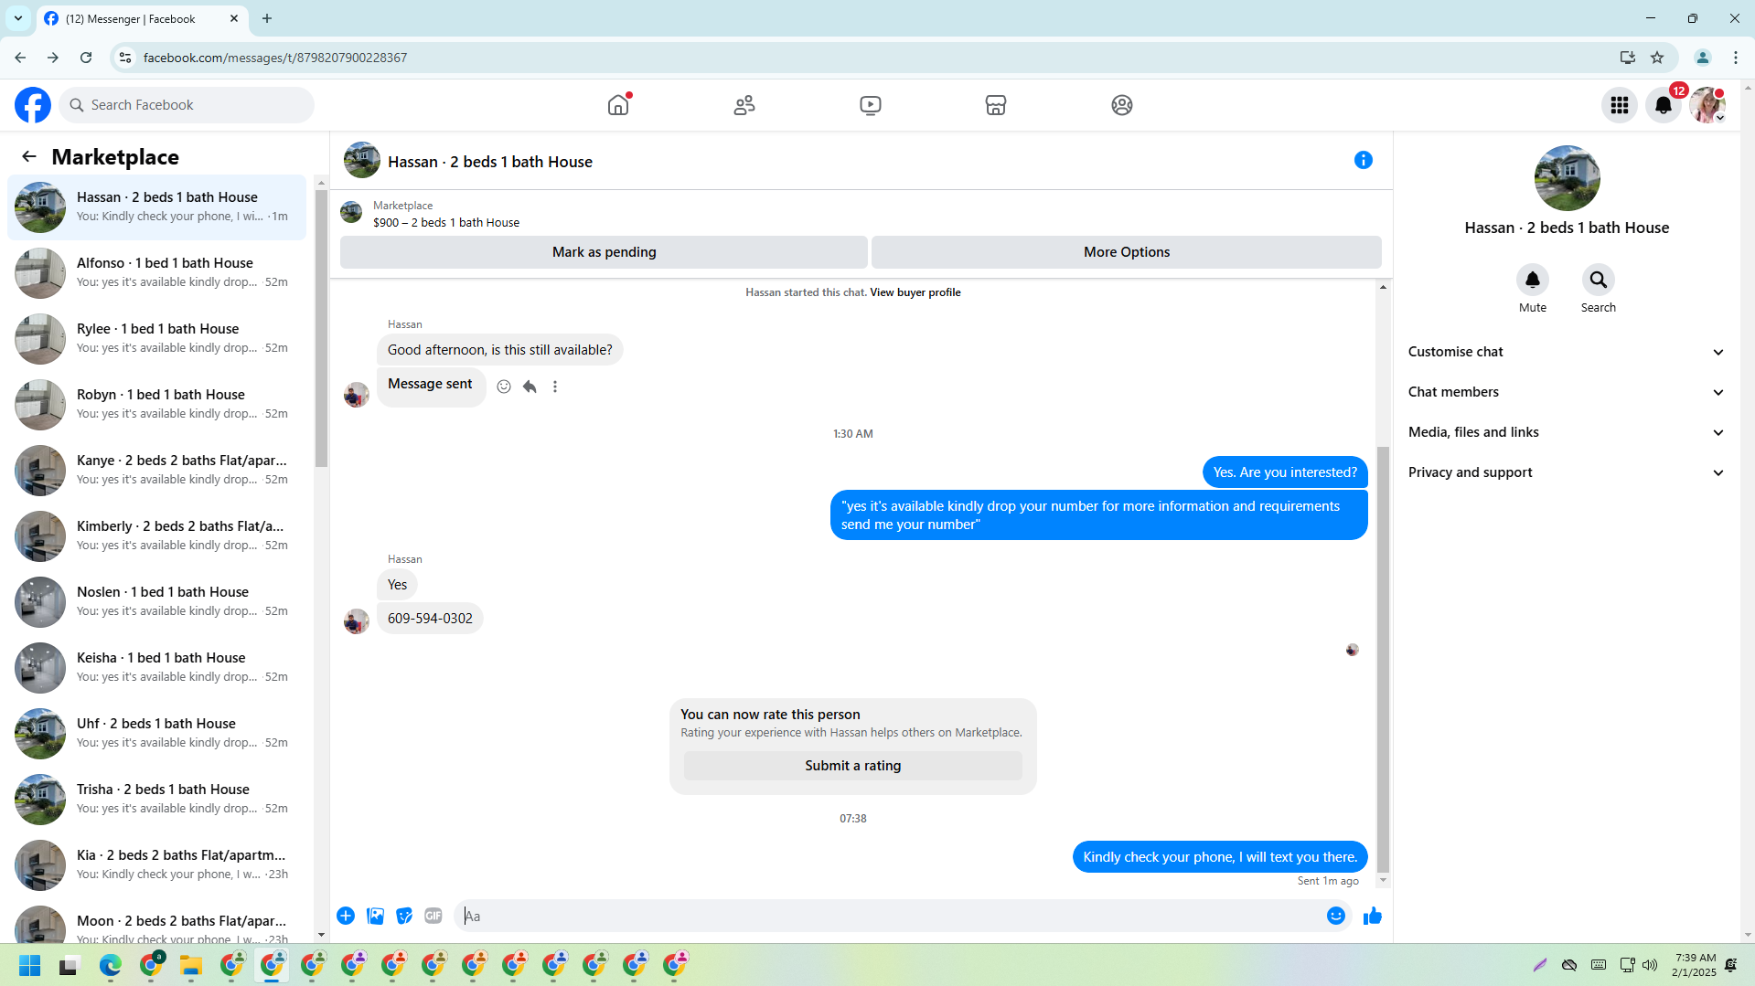1755x986 pixels.
Task: Go to Home feed icon
Action: tap(619, 105)
